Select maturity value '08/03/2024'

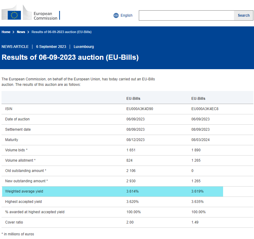(200, 140)
